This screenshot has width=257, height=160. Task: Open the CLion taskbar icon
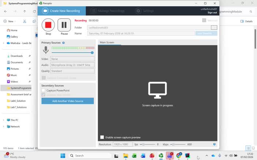pyautogui.click(x=187, y=156)
